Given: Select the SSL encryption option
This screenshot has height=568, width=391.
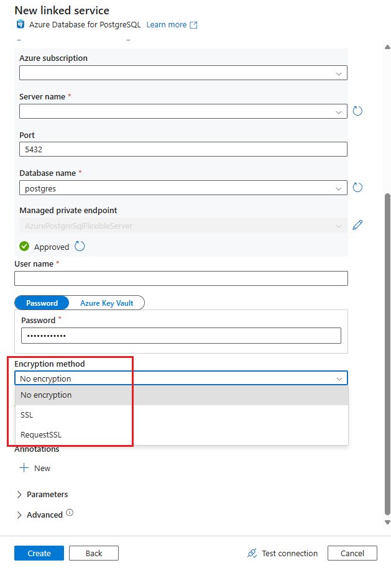Looking at the screenshot, I should coord(182,415).
